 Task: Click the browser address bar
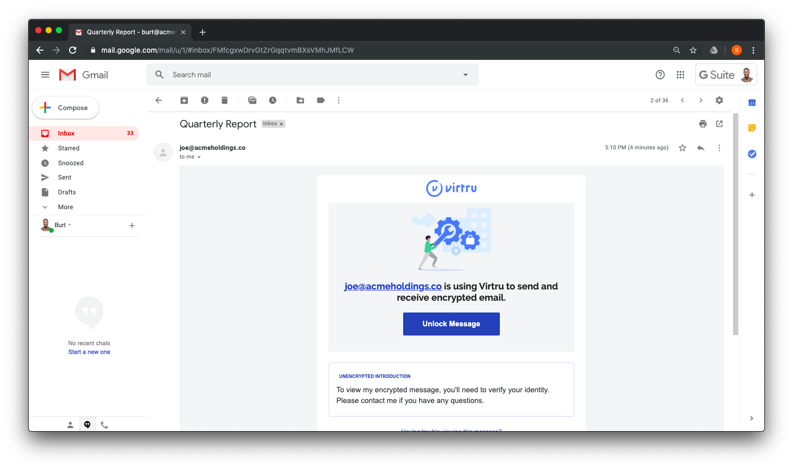click(379, 50)
